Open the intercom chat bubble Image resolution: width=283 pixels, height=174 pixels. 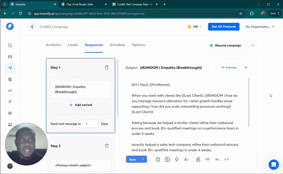(274, 165)
